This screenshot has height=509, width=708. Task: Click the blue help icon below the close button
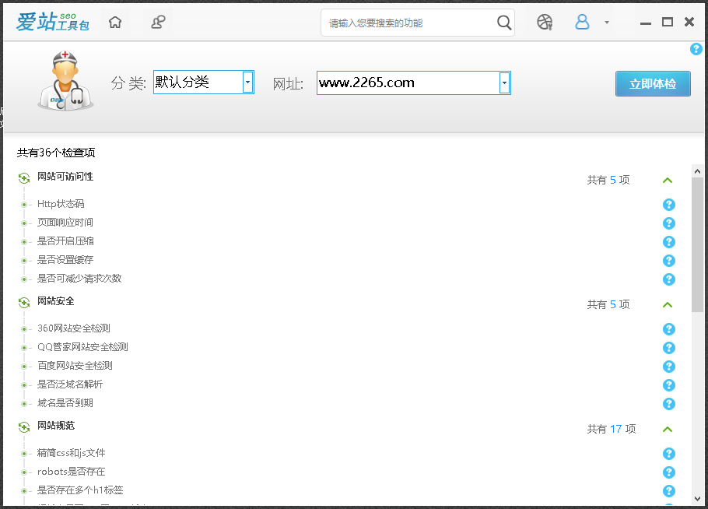coord(696,49)
